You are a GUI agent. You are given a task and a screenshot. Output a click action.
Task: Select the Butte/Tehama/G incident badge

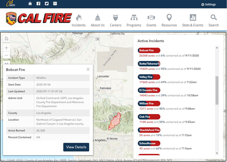pos(149,64)
